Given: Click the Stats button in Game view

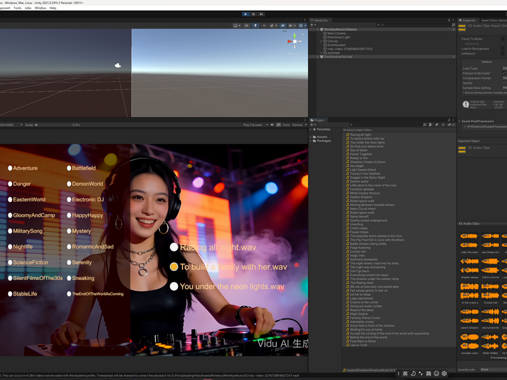Looking at the screenshot, I should 286,125.
